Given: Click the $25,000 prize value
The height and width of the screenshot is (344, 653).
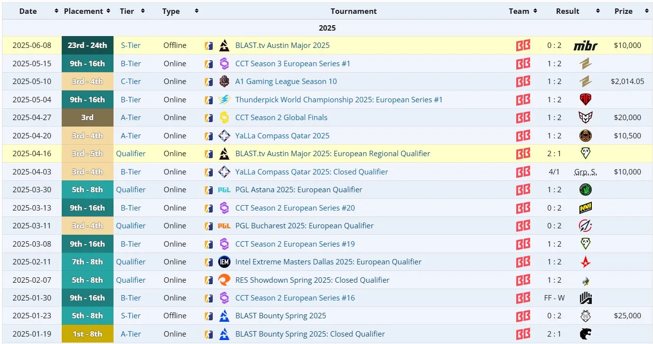Looking at the screenshot, I should 627,316.
